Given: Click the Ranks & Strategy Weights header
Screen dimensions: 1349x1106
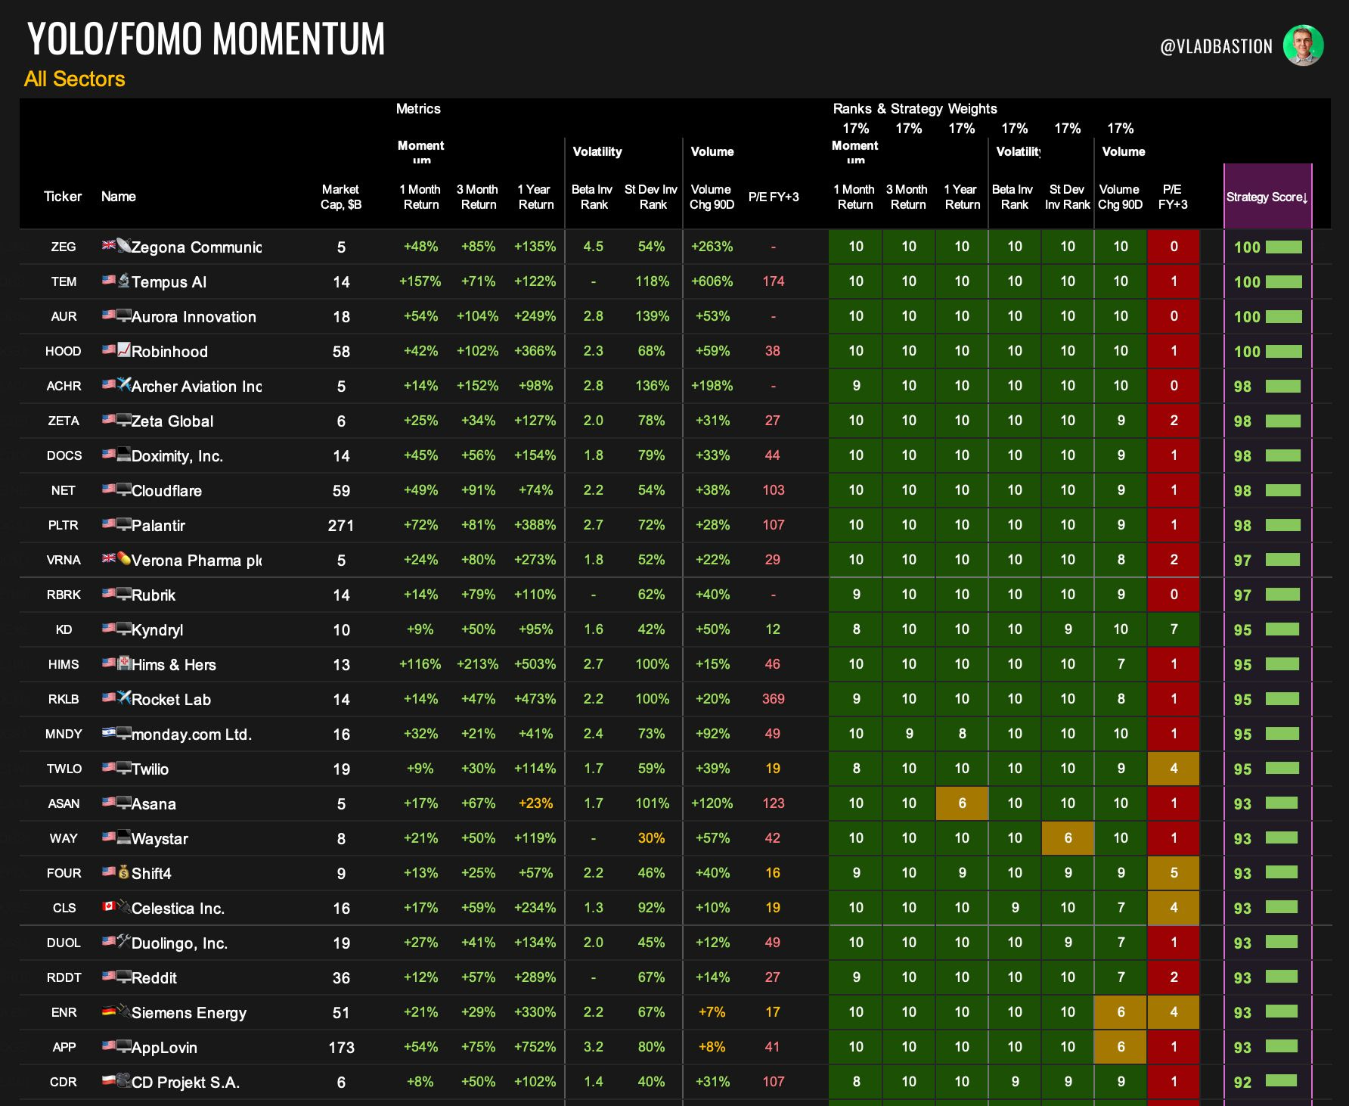Looking at the screenshot, I should tap(915, 109).
